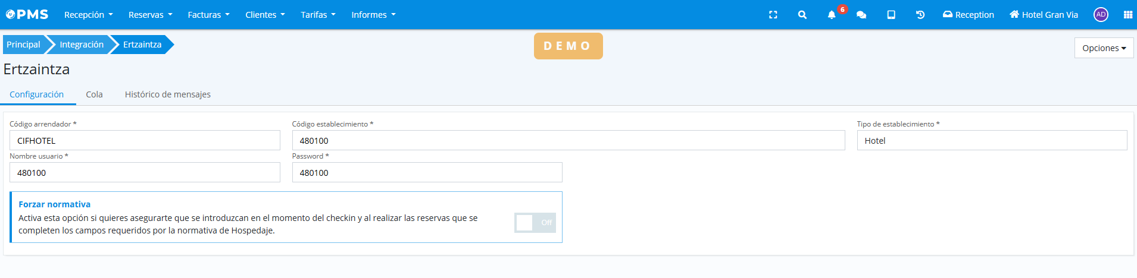This screenshot has height=278, width=1137.
Task: Click the AD user avatar
Action: (1101, 15)
